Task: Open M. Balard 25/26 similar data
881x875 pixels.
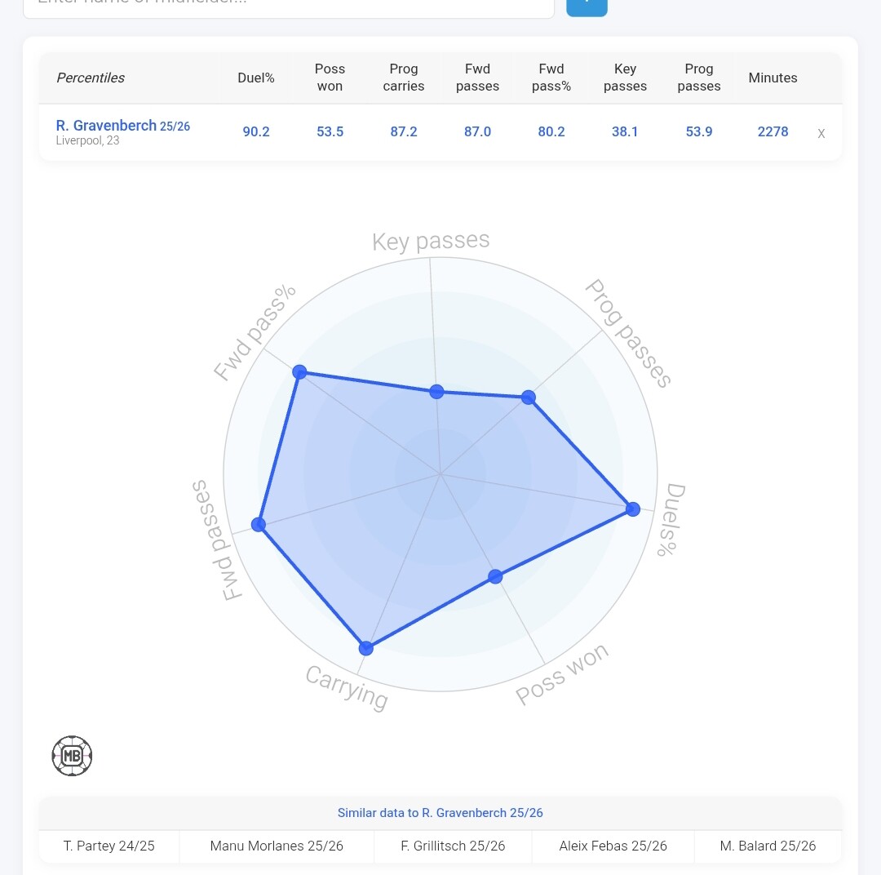Action: point(768,846)
